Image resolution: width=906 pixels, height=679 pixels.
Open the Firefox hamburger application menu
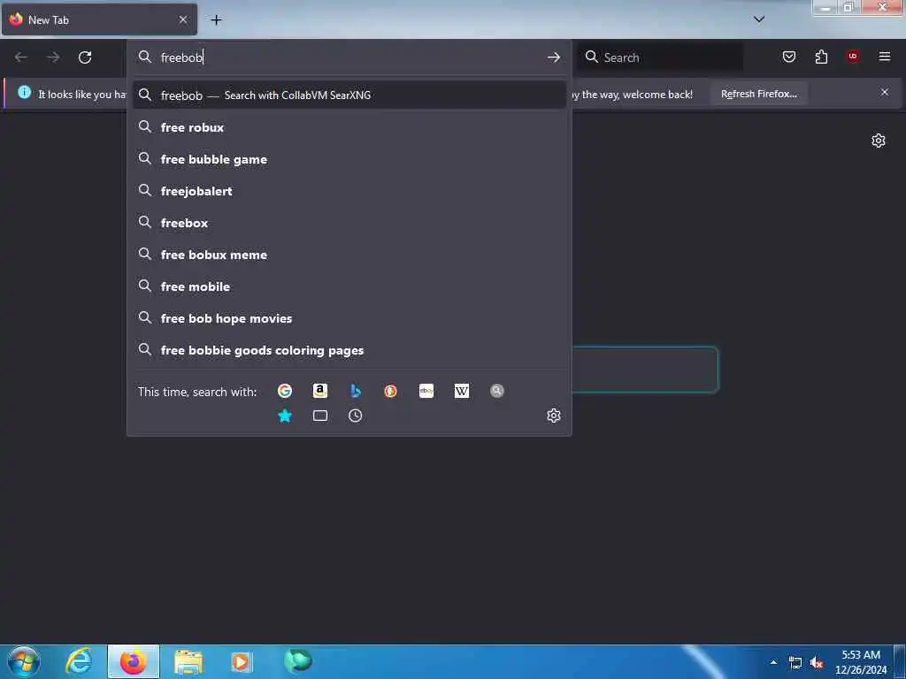click(885, 57)
